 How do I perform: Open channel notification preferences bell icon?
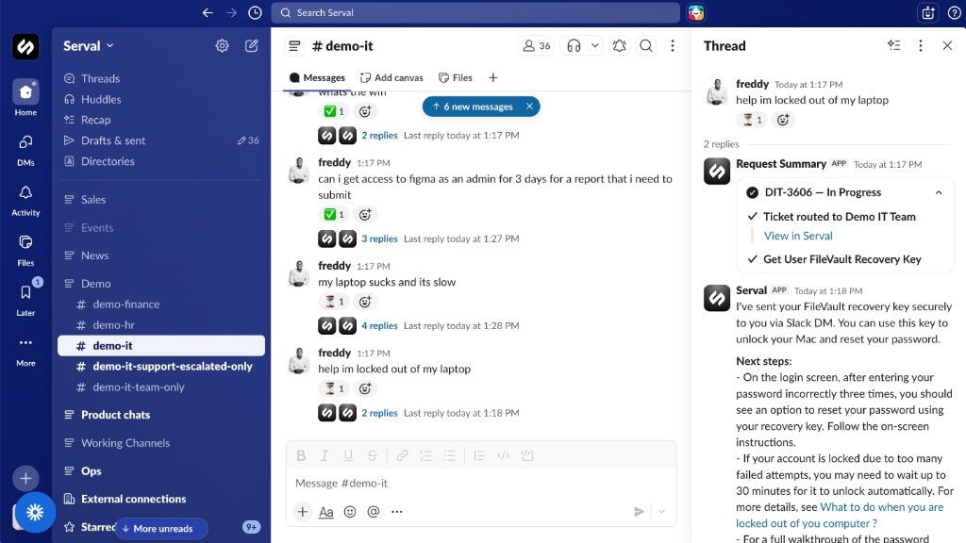point(620,45)
